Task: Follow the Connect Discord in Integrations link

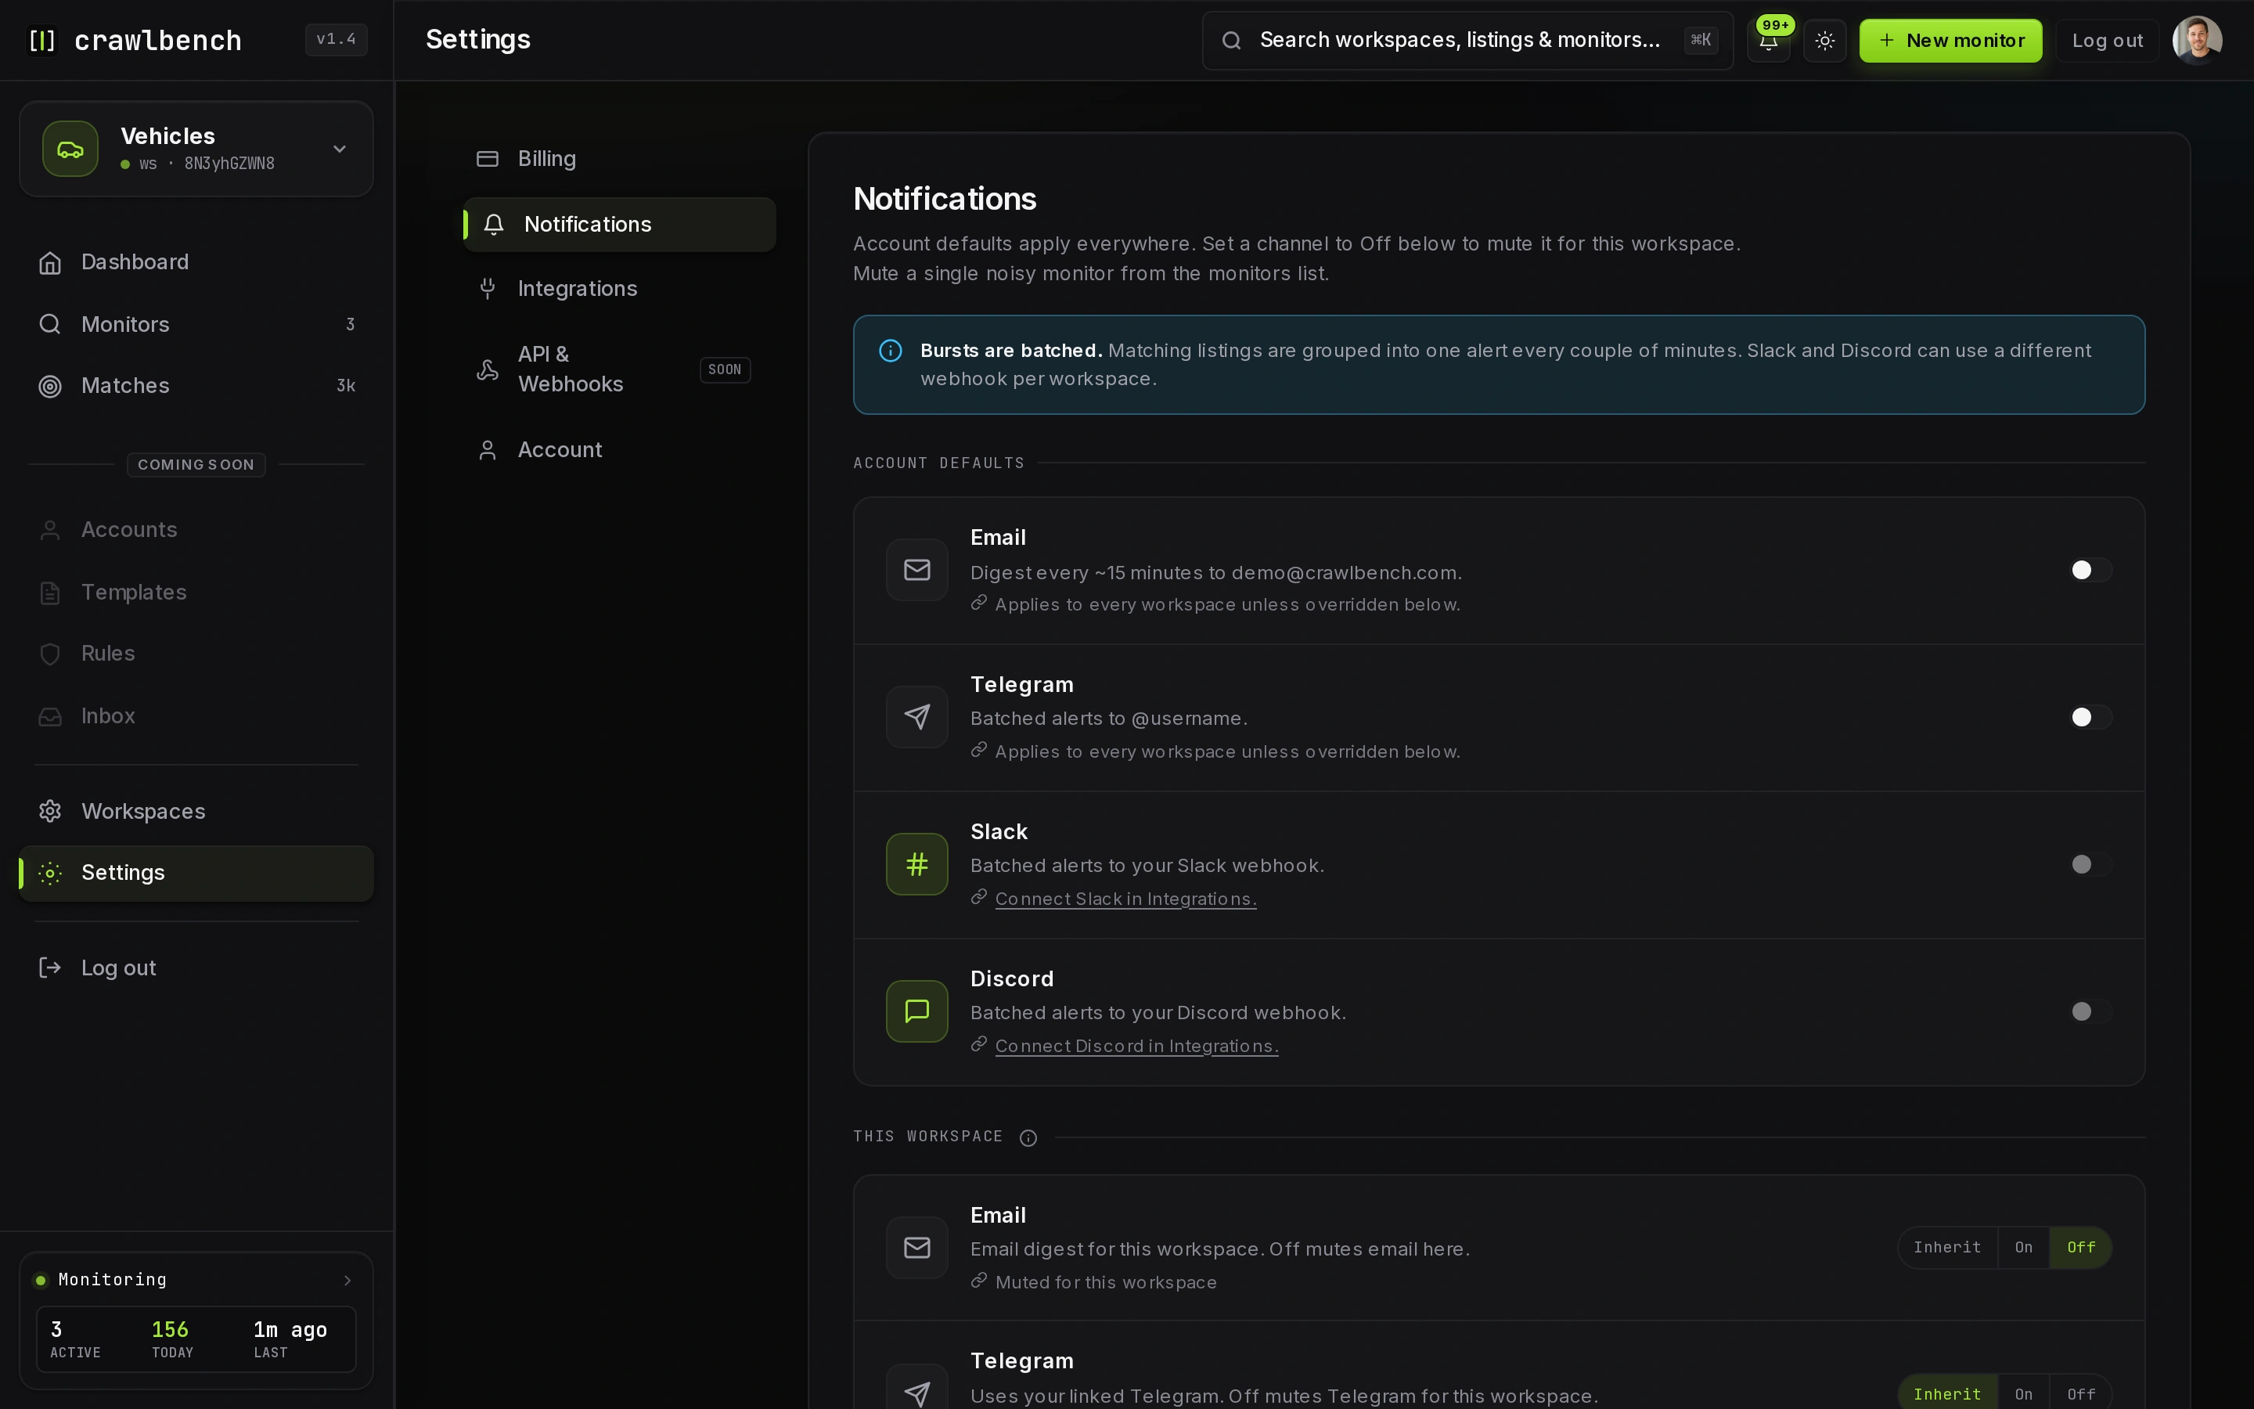Action: click(1136, 1047)
